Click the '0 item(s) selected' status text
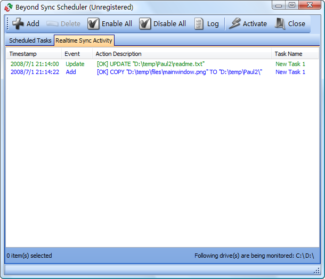Screen dimensions: 325x279 pyautogui.click(x=29, y=256)
